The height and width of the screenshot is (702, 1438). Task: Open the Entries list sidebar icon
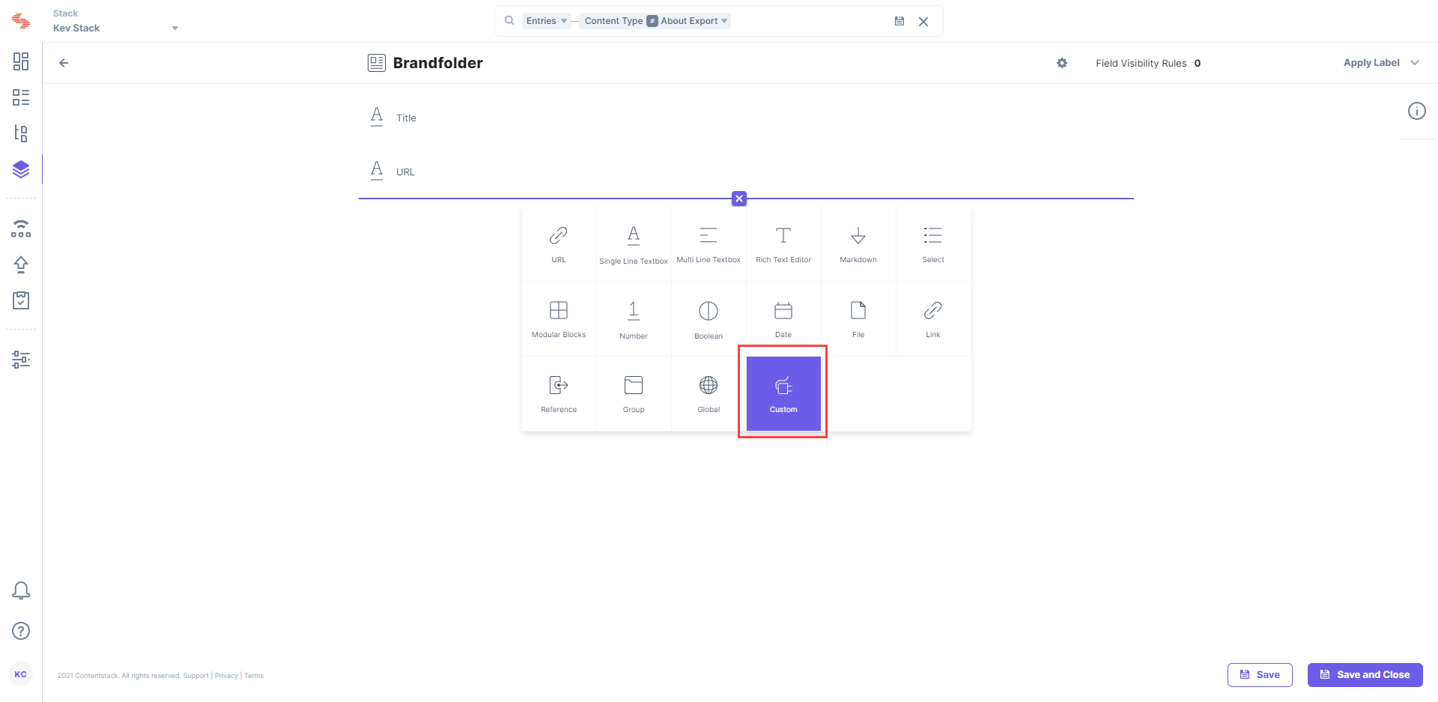pos(21,97)
